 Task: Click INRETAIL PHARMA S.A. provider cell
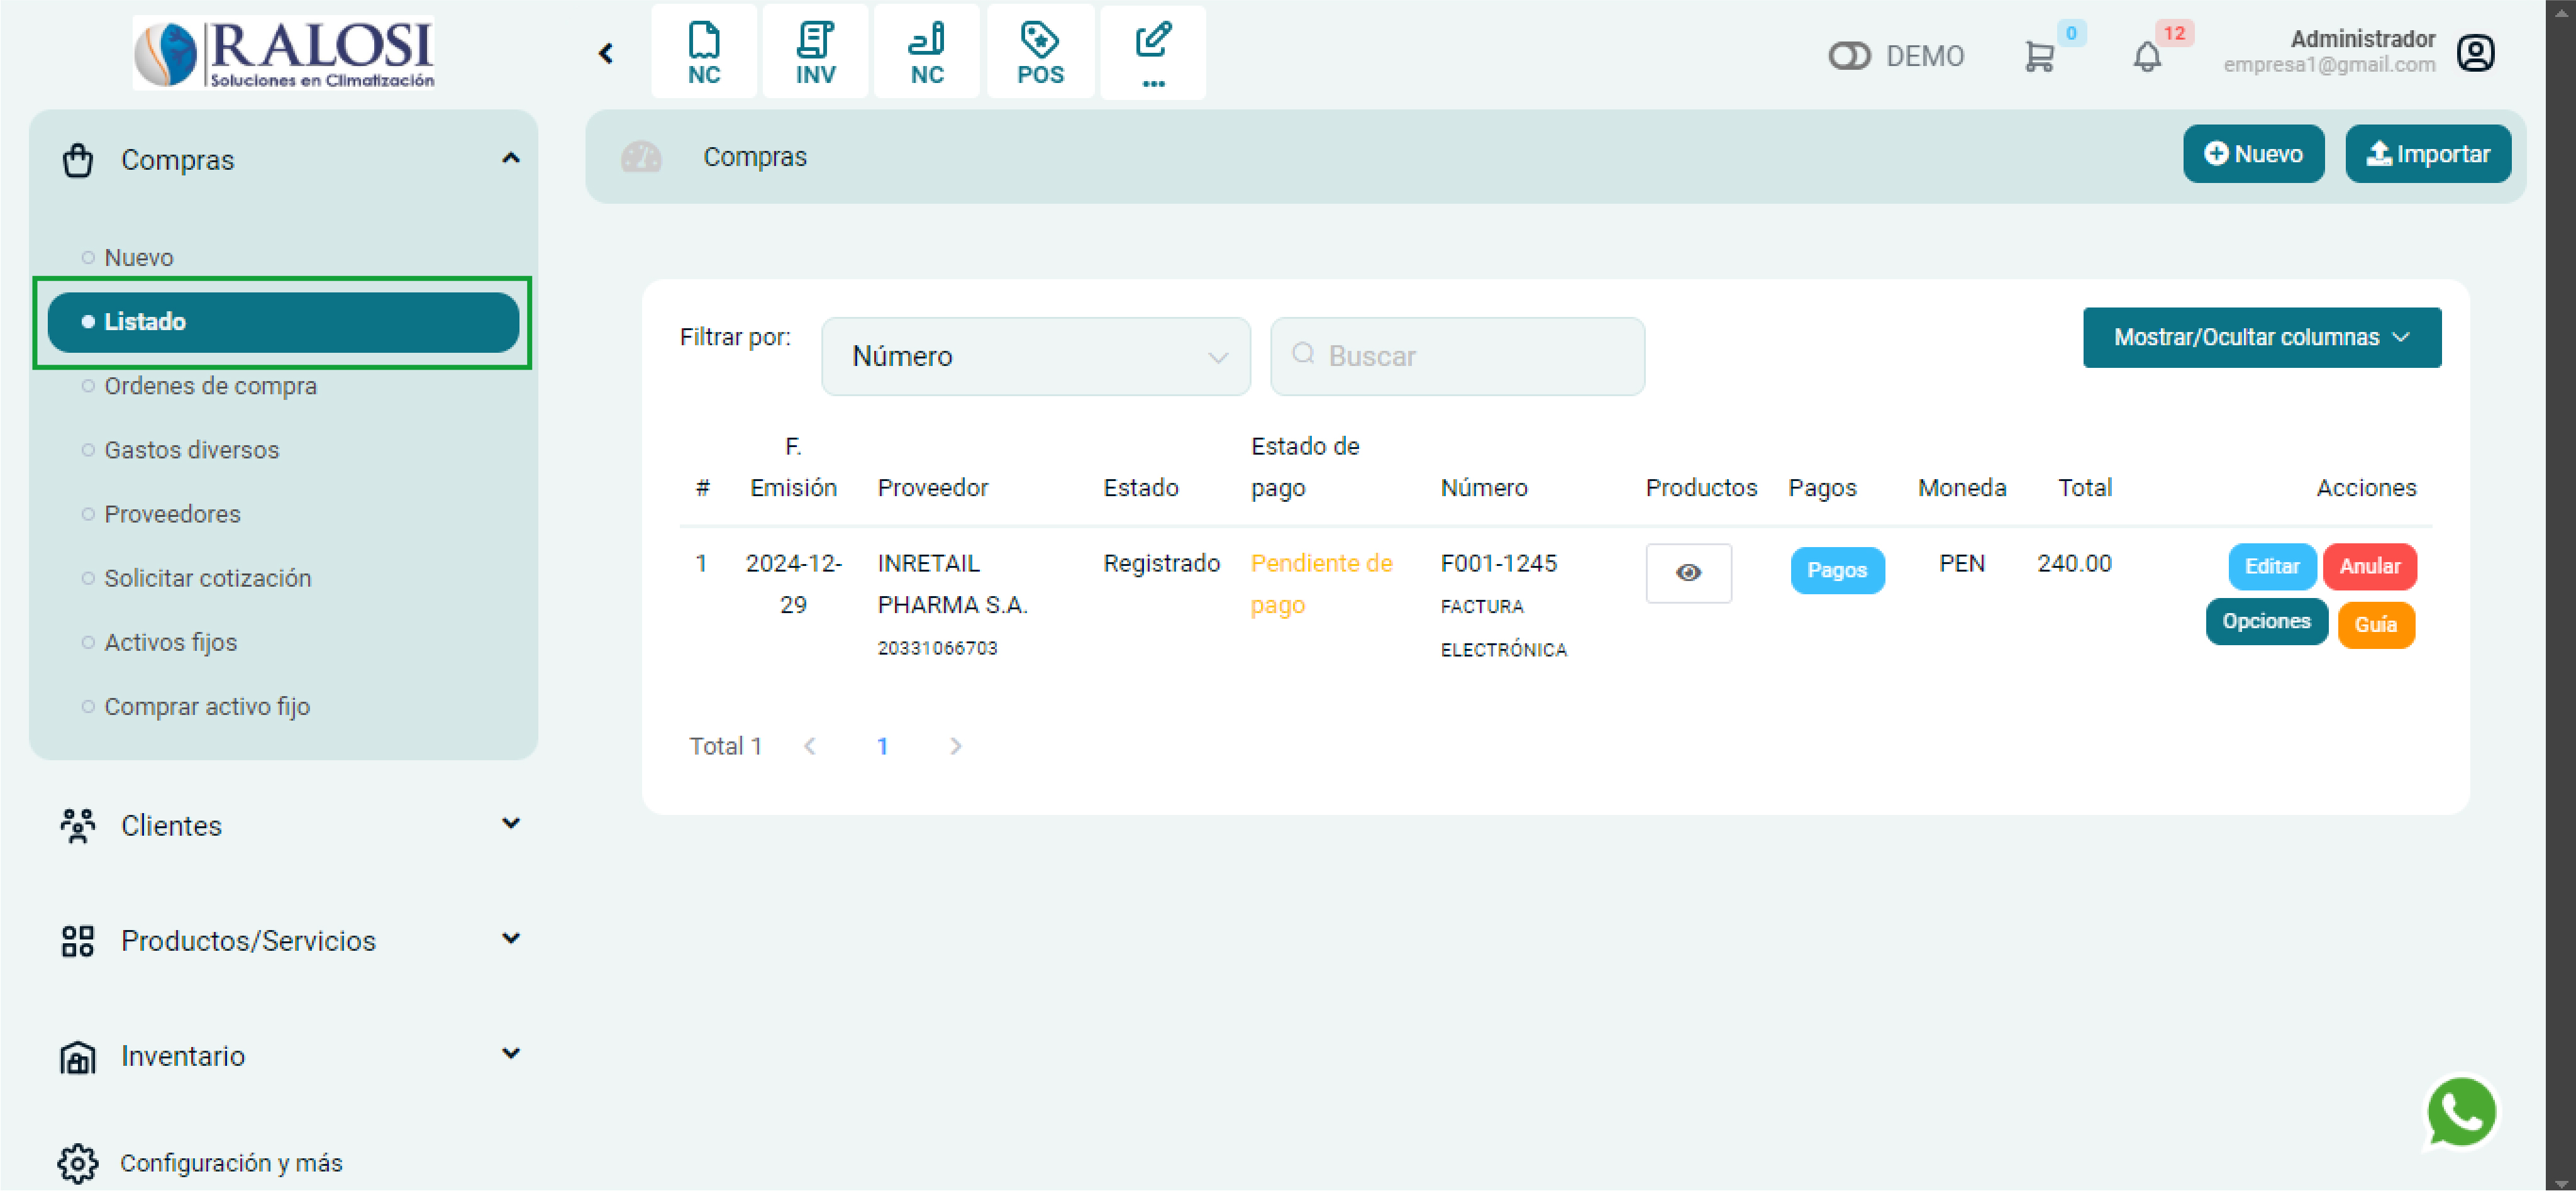(x=952, y=605)
